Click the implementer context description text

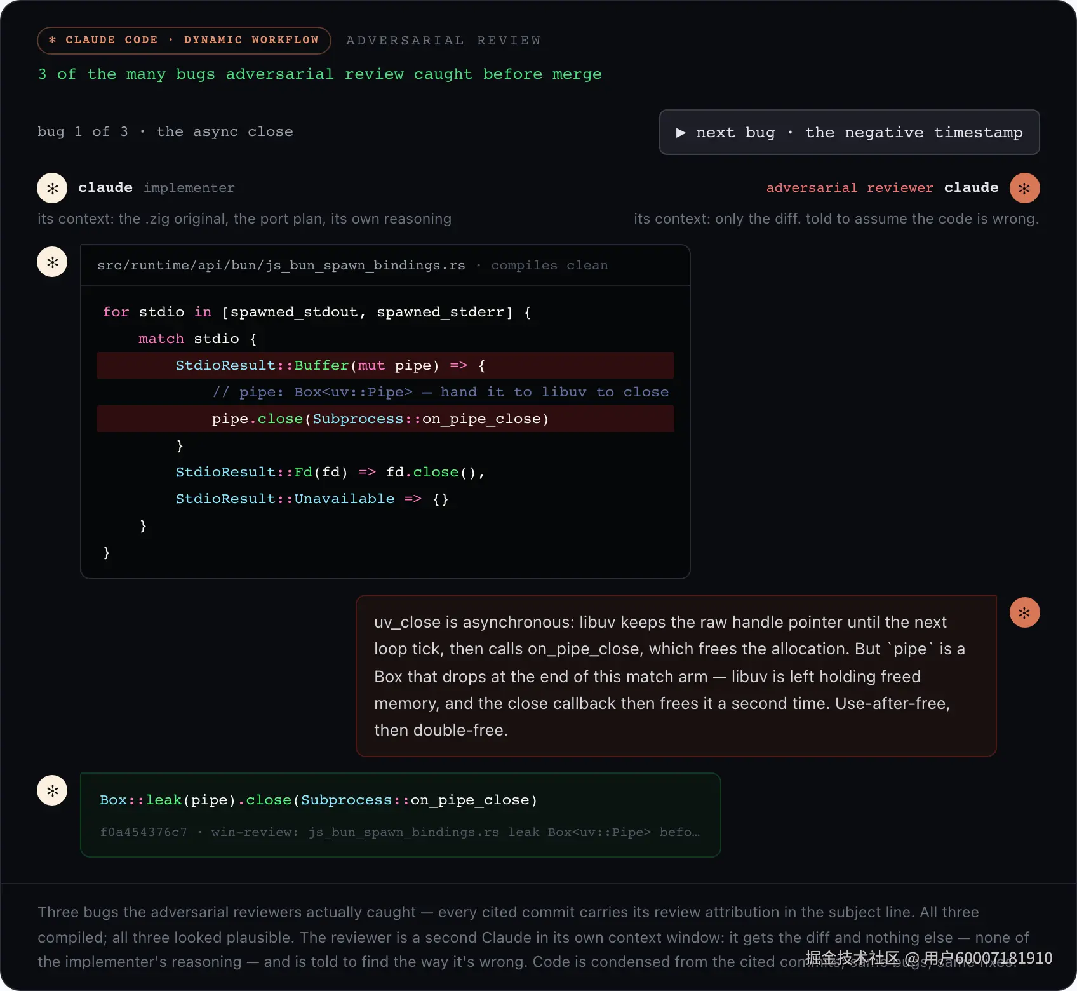[244, 219]
